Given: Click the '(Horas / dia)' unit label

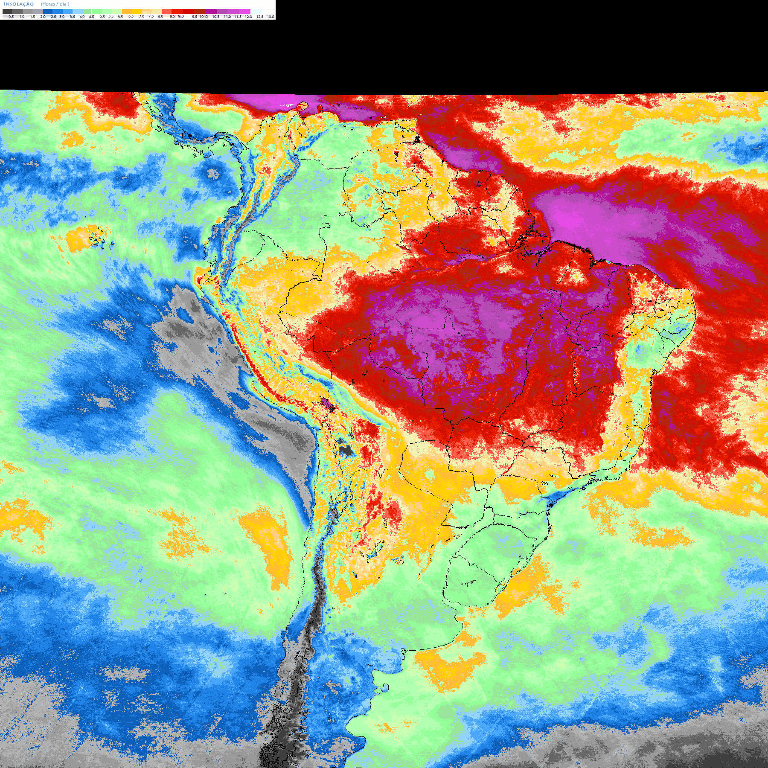Looking at the screenshot, I should (x=55, y=4).
